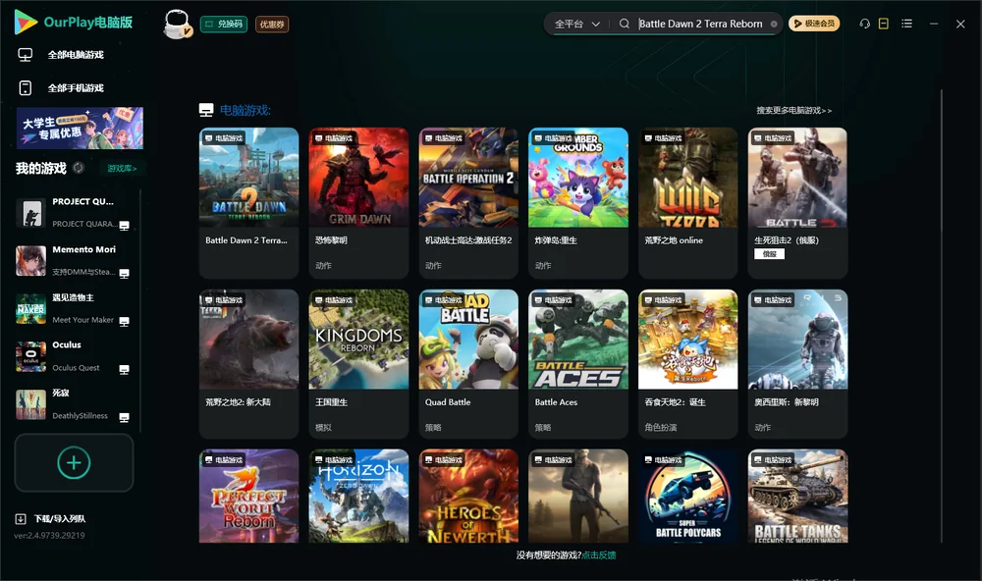Click 电脑游戏 badge on Grim Dawn card
The image size is (982, 581).
tap(334, 138)
